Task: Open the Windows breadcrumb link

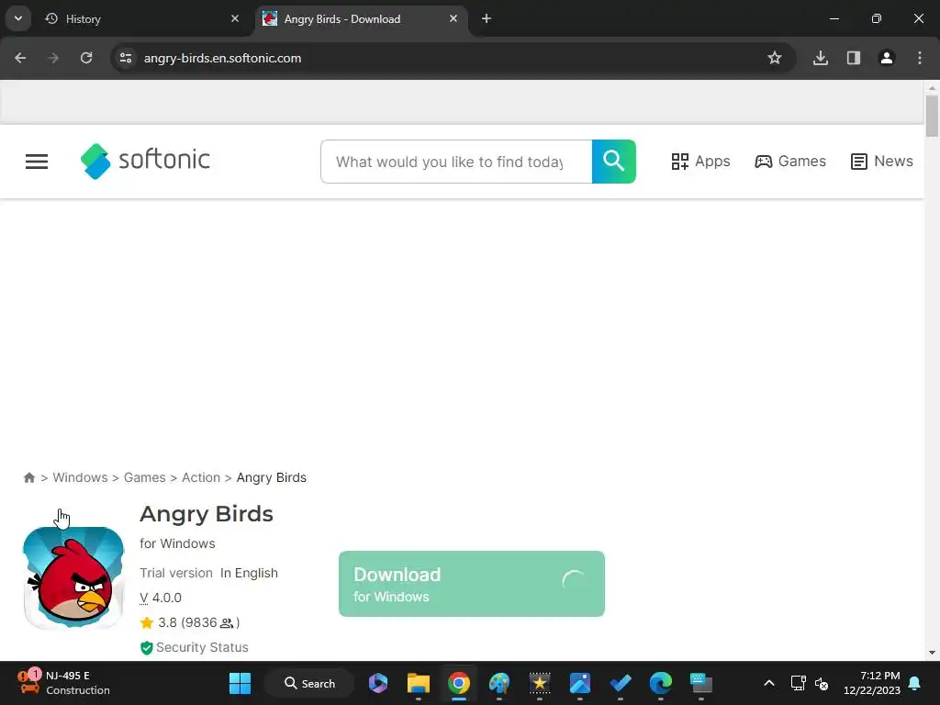Action: pyautogui.click(x=81, y=477)
